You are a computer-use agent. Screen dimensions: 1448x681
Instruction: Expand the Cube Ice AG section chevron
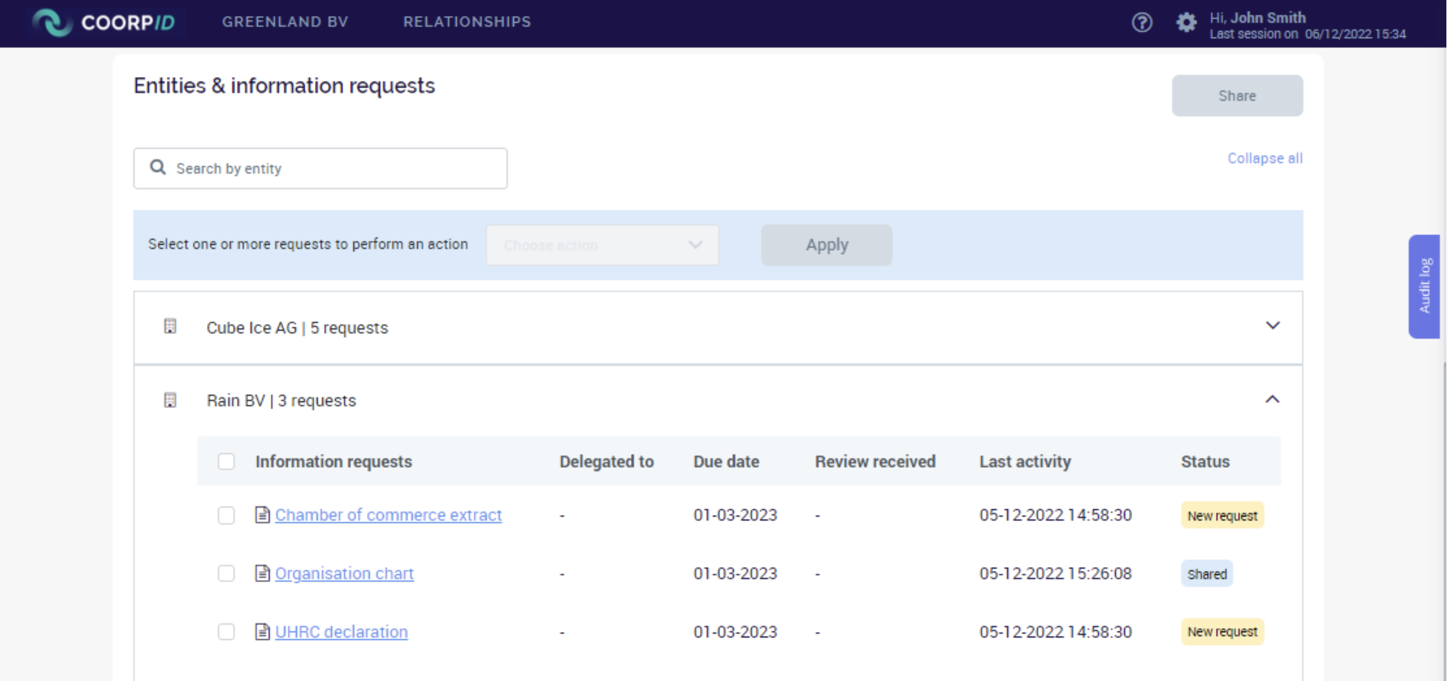pyautogui.click(x=1273, y=326)
